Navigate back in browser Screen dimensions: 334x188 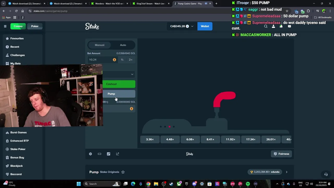[x=4, y=11]
